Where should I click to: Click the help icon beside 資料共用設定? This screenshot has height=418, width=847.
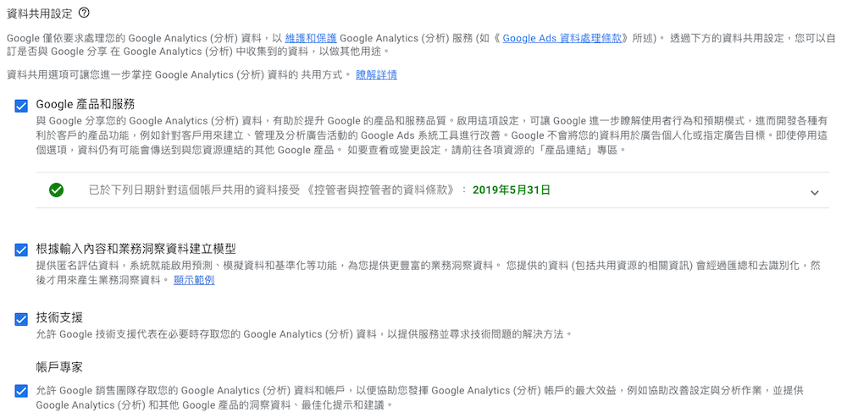pyautogui.click(x=84, y=14)
